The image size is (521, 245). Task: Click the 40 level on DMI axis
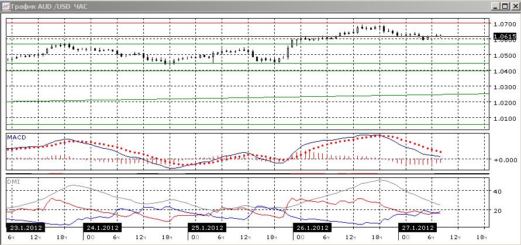point(498,191)
